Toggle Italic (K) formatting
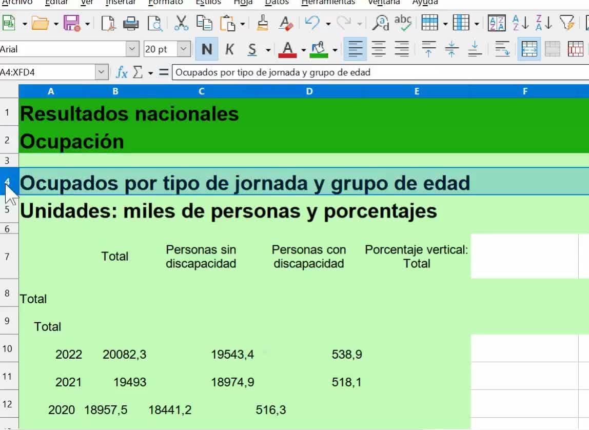The image size is (589, 430). point(229,49)
